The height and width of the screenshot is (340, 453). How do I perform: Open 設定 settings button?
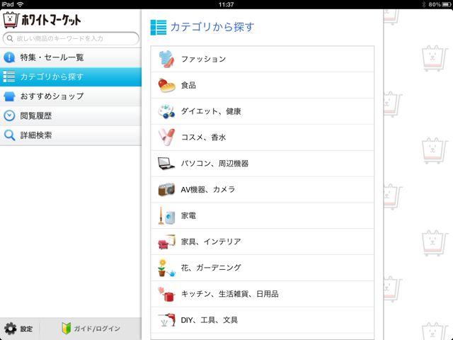20,329
